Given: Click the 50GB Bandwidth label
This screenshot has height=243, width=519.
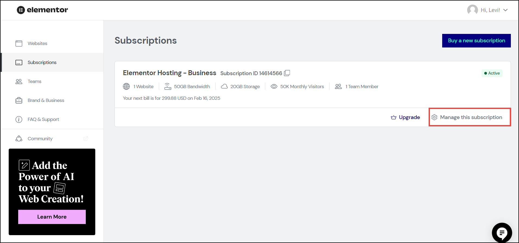Looking at the screenshot, I should point(192,87).
